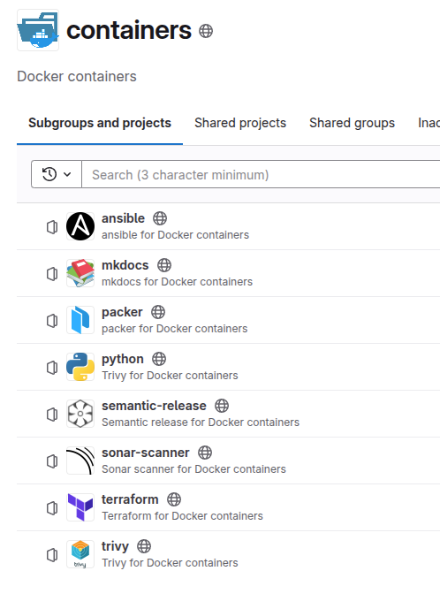Viewport: 440px width, 609px height.
Task: Click the 'Docker containers' group description
Action: click(x=77, y=77)
